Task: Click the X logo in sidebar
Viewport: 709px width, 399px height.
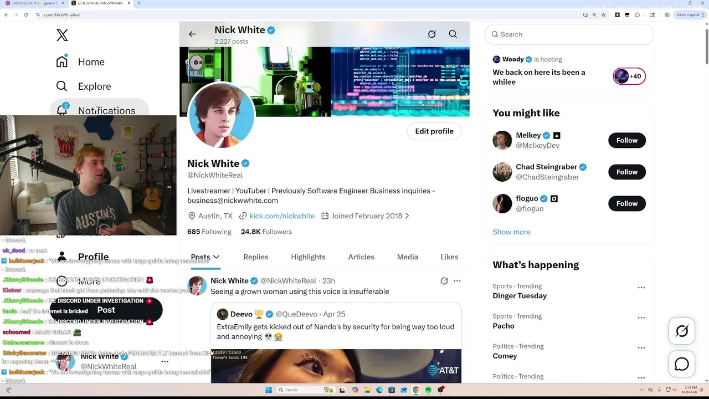Action: pos(62,35)
